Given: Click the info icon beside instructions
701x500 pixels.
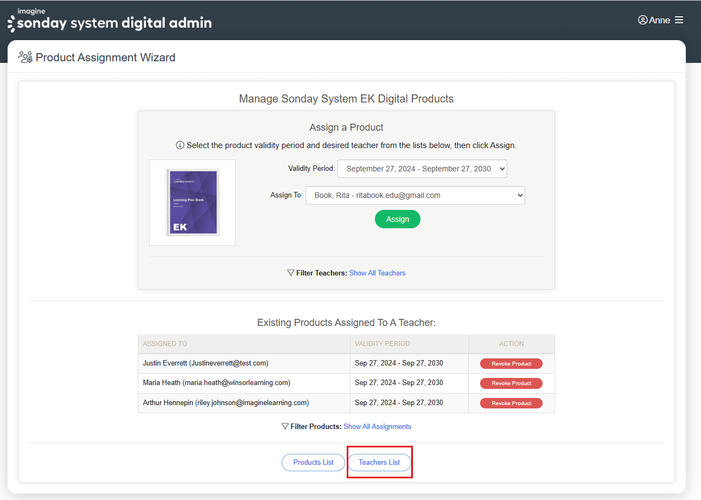Looking at the screenshot, I should coord(180,145).
